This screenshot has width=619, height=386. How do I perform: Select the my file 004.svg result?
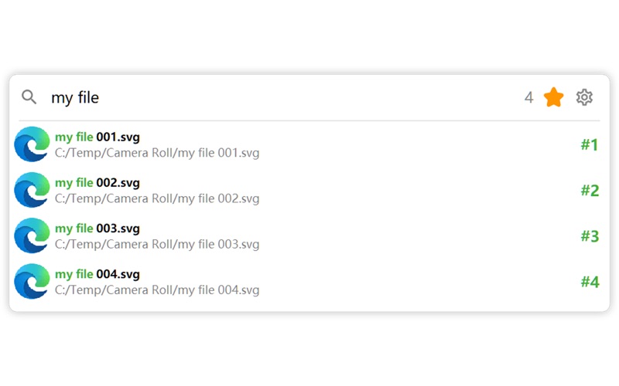tap(97, 274)
